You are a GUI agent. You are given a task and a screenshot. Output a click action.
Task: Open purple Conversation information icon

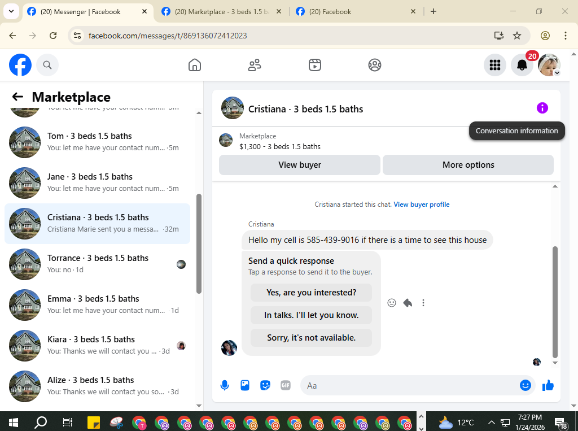(x=542, y=108)
